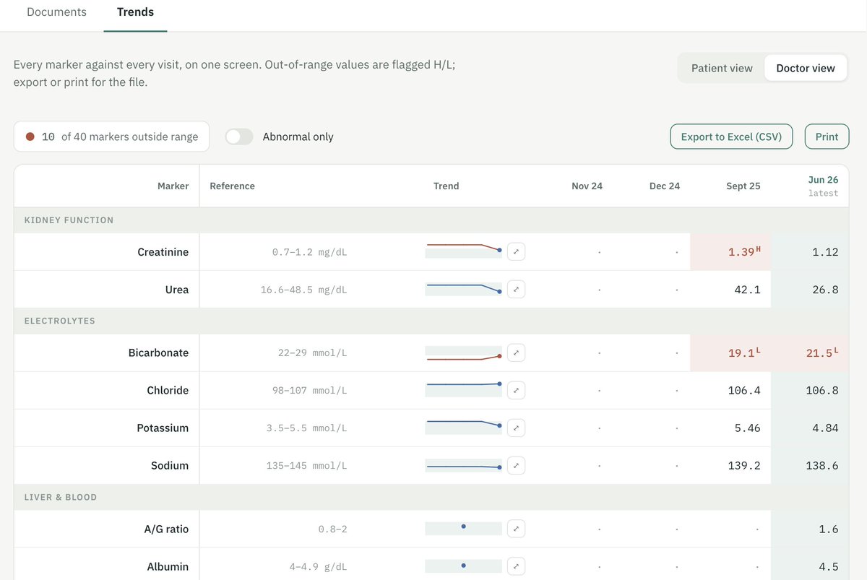
Task: Click the LIVER & BLOOD section heading
Action: 61,497
